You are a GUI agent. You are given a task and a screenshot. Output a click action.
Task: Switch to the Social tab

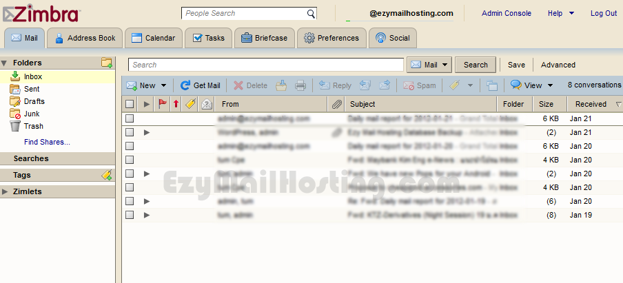click(x=393, y=38)
